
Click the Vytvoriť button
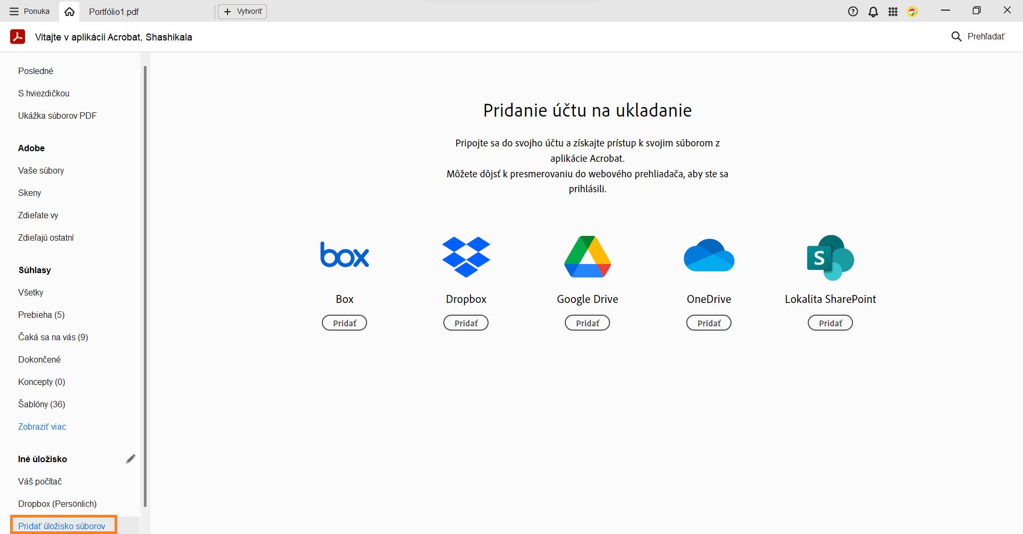point(242,11)
